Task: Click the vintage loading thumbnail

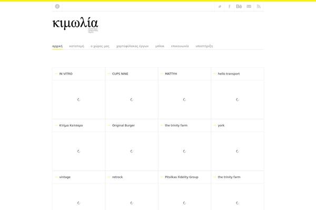Action: pos(78,197)
